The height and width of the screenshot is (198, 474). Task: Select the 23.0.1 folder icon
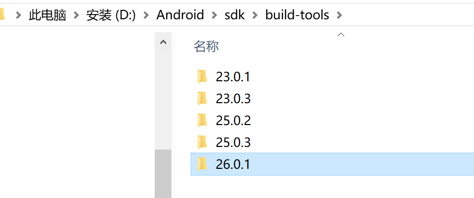[202, 77]
